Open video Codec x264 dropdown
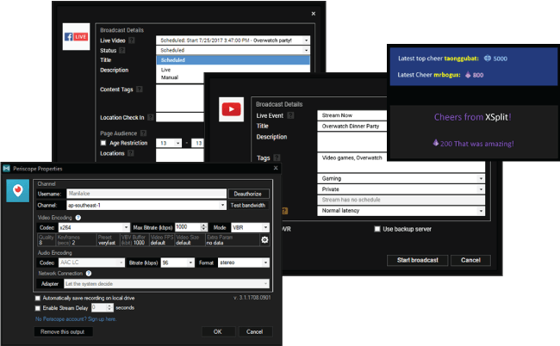 click(126, 227)
